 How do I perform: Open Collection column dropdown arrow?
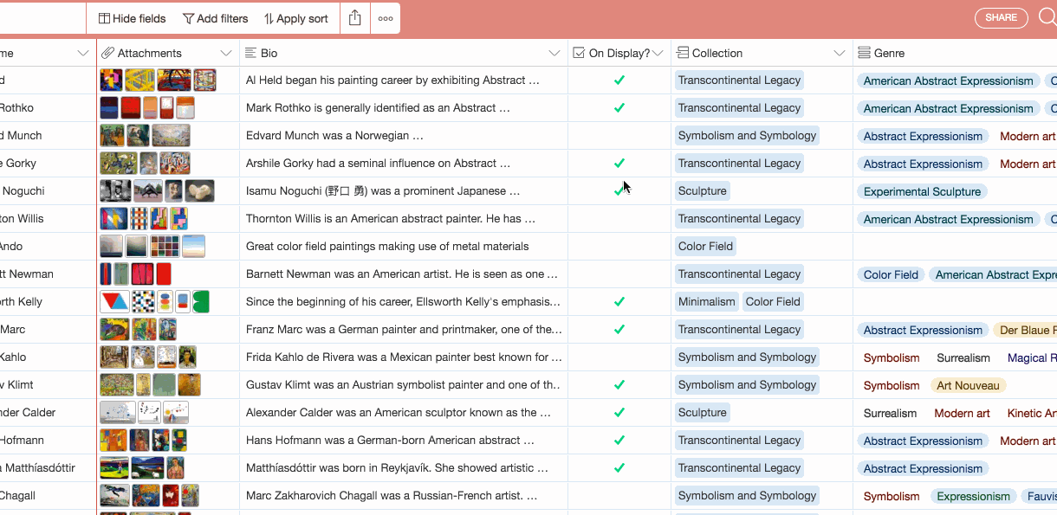[840, 53]
